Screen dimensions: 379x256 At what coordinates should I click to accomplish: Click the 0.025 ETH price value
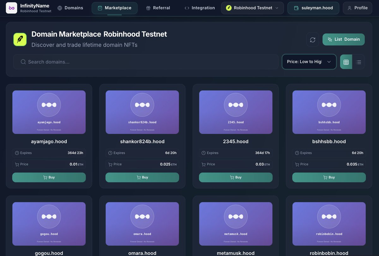(x=168, y=164)
